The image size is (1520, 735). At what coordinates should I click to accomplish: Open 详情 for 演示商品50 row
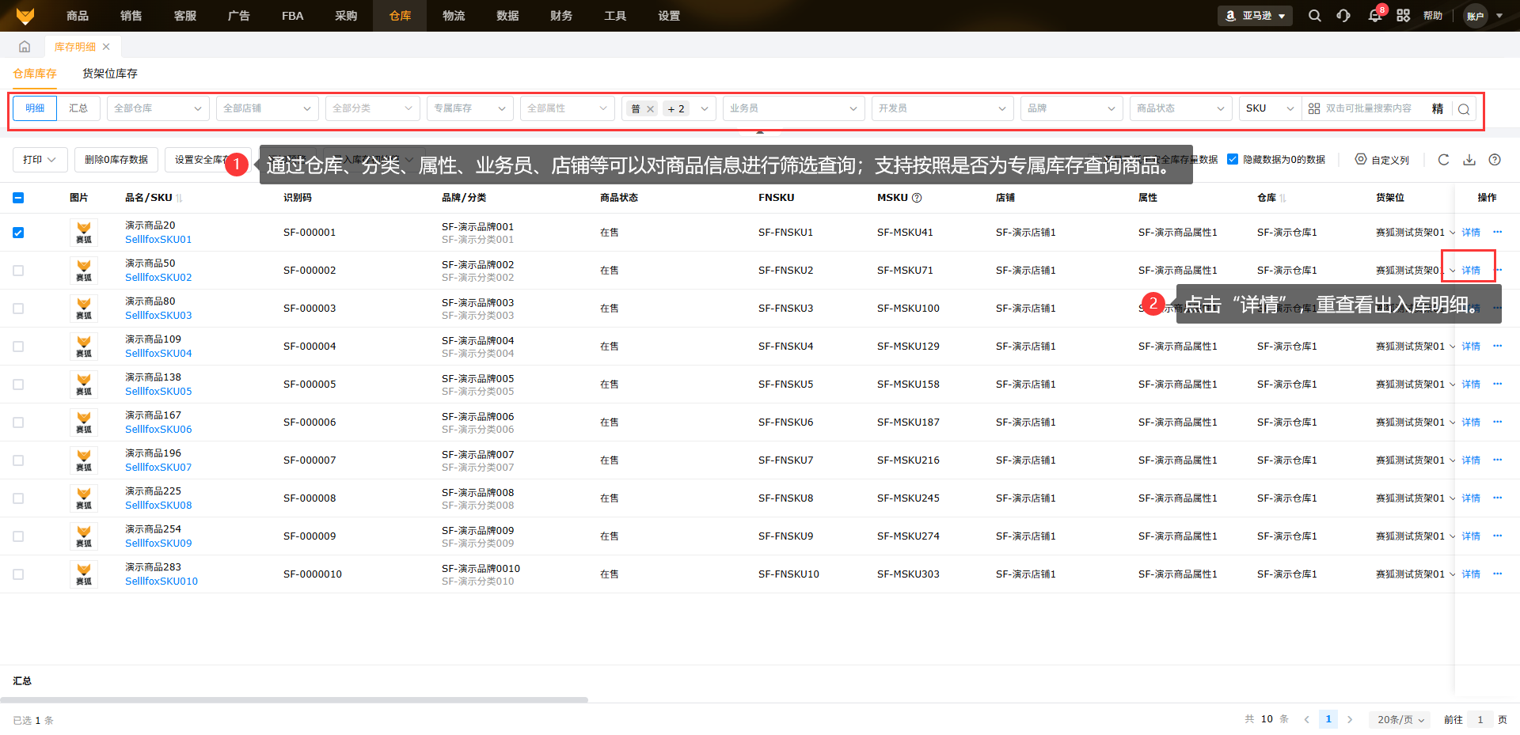click(1471, 270)
